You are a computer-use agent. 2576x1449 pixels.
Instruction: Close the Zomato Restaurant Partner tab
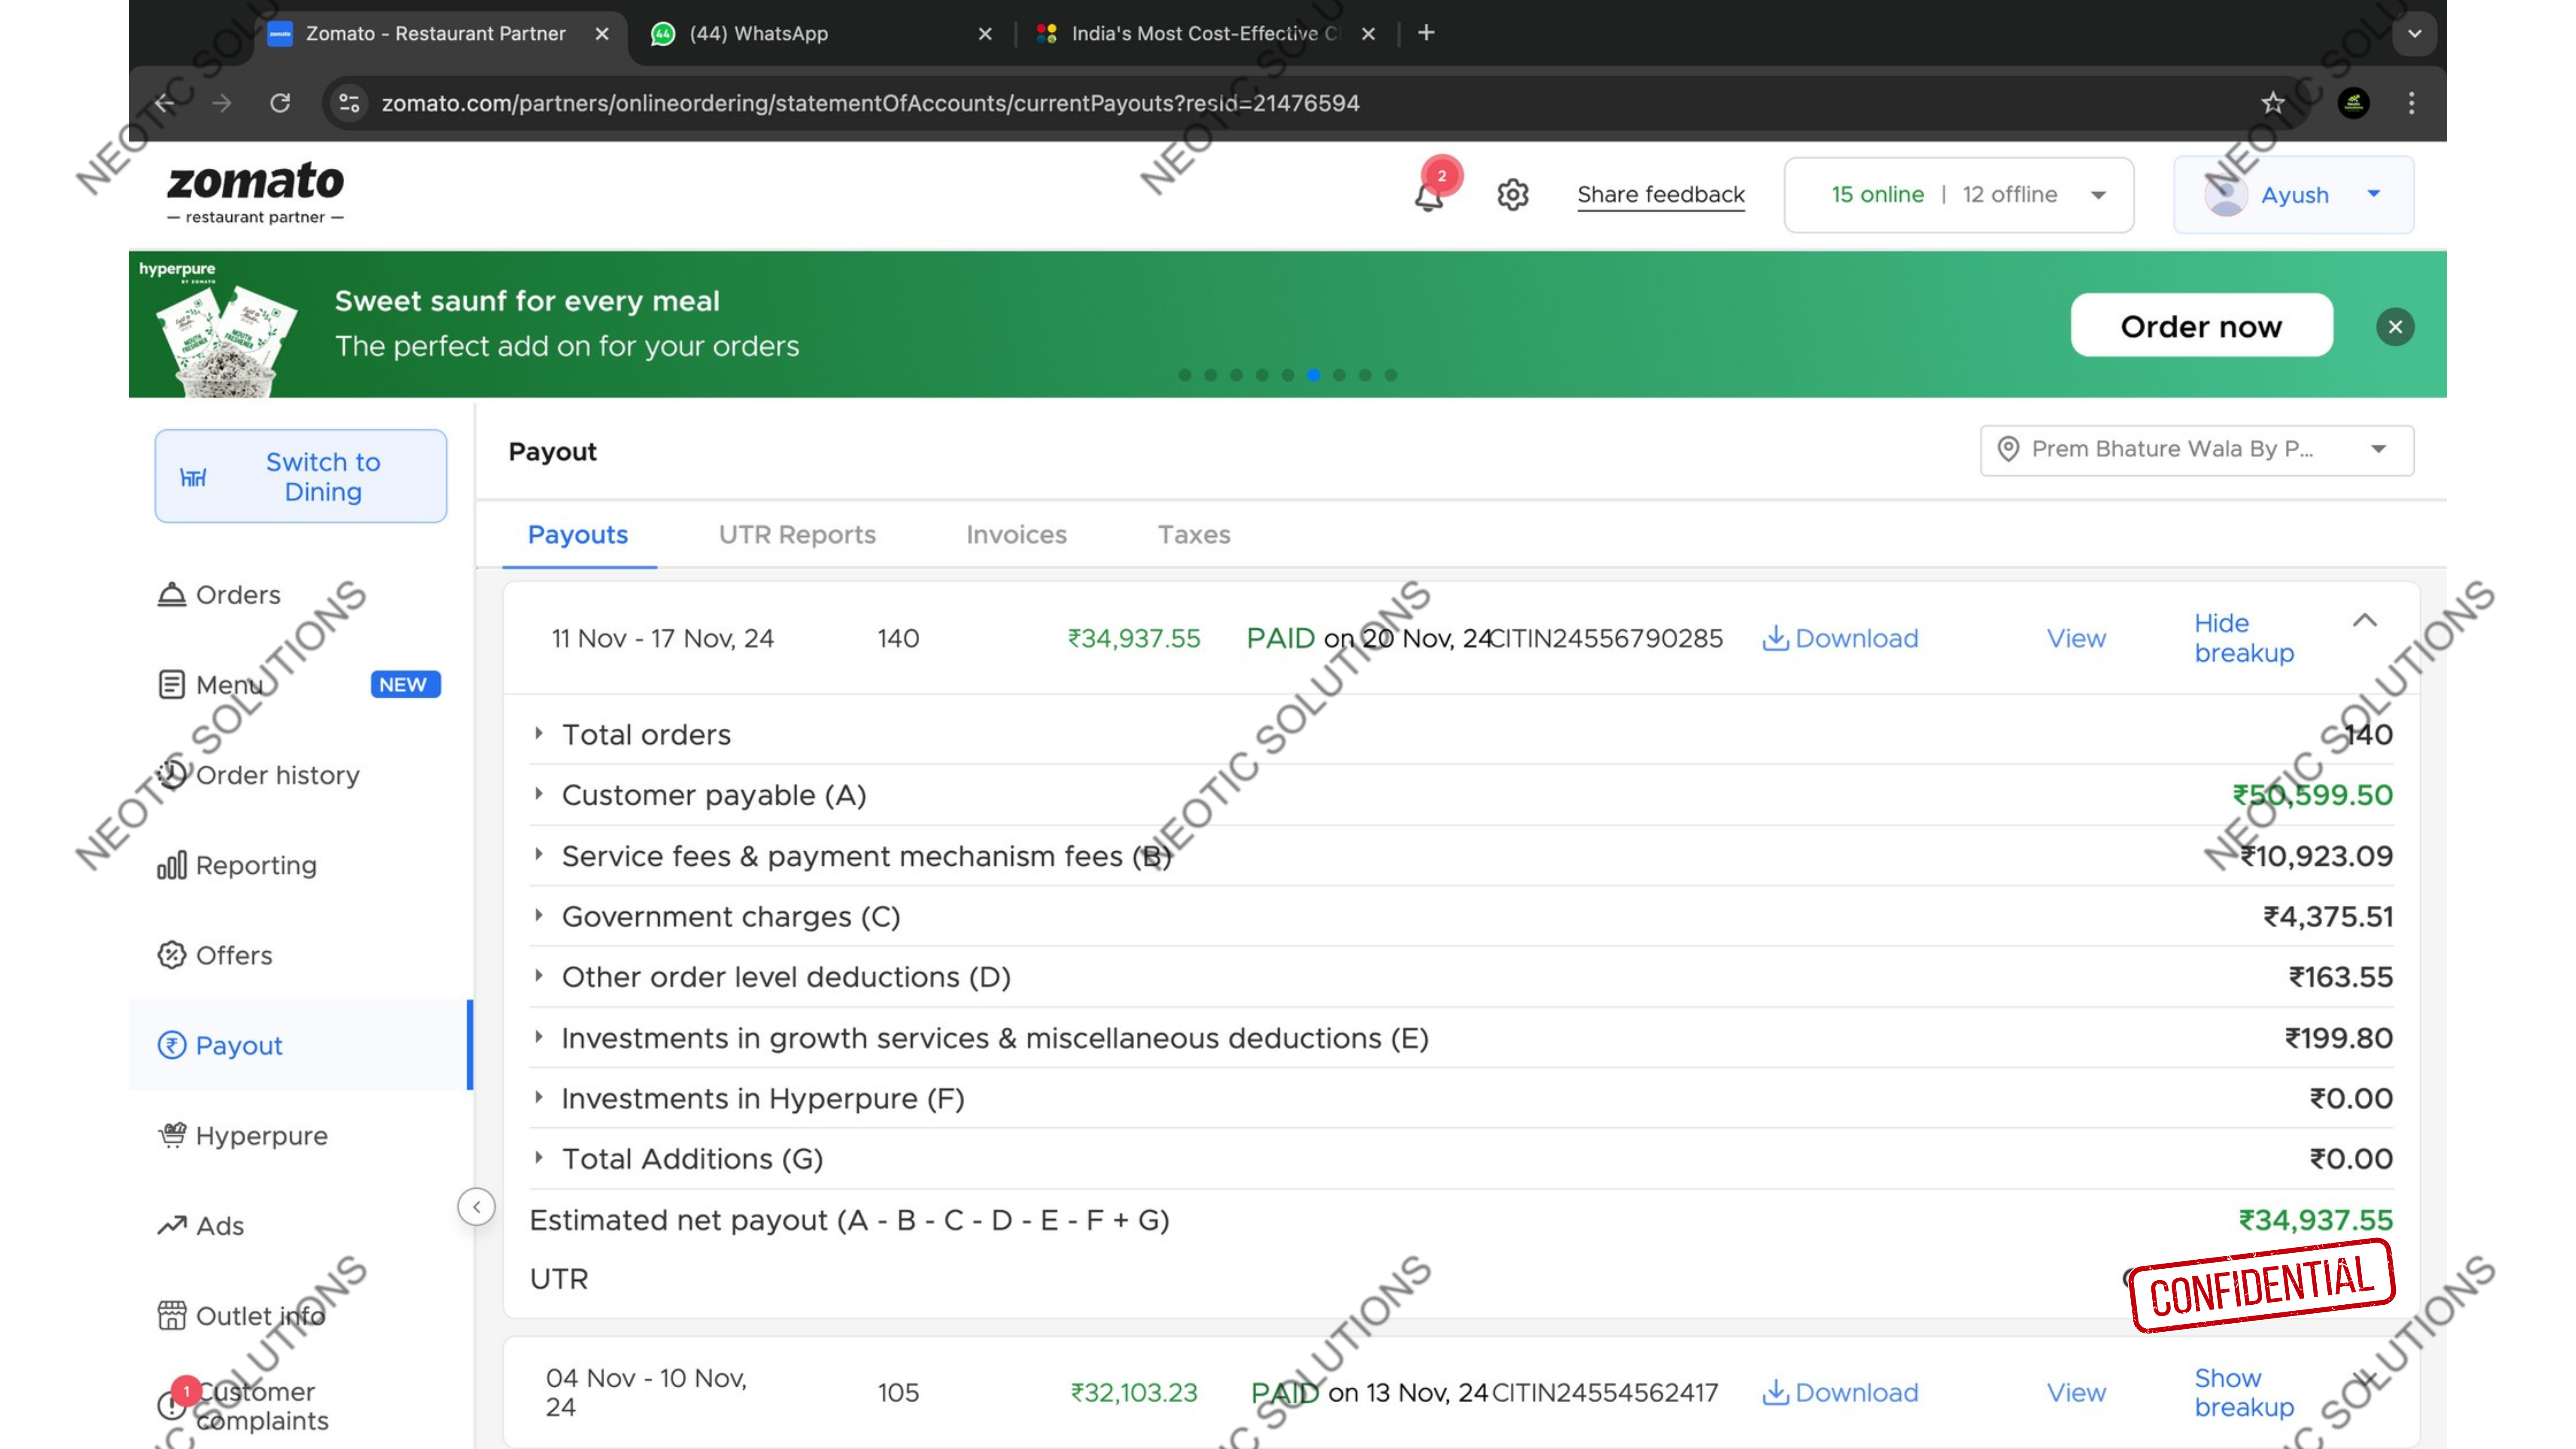tap(602, 33)
